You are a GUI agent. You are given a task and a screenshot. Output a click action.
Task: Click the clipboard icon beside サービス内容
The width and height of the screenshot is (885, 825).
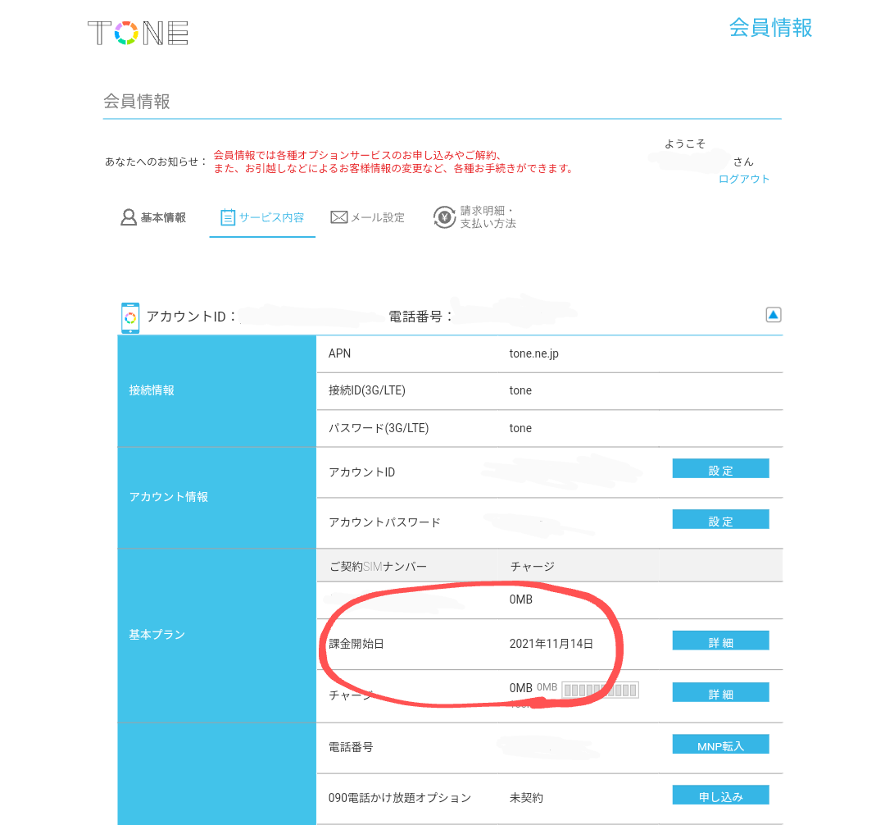(x=228, y=217)
